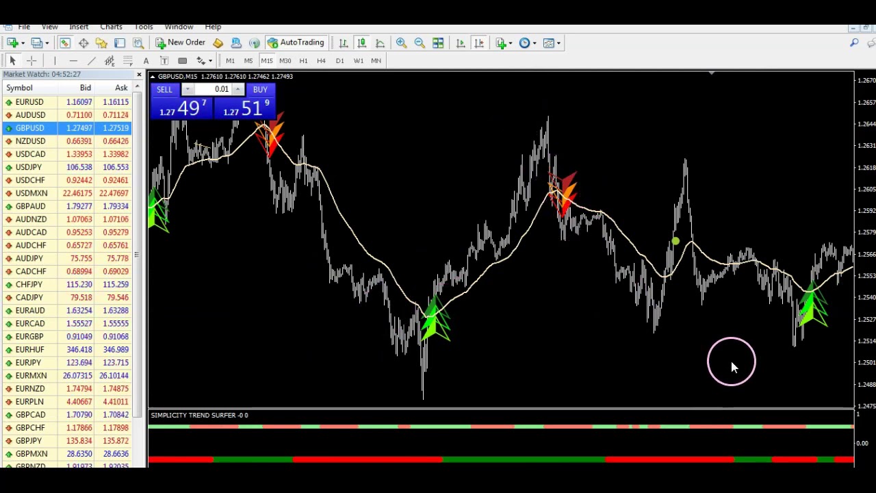Create a new chart with the toolbar icon
This screenshot has height=493, width=876.
coord(12,43)
